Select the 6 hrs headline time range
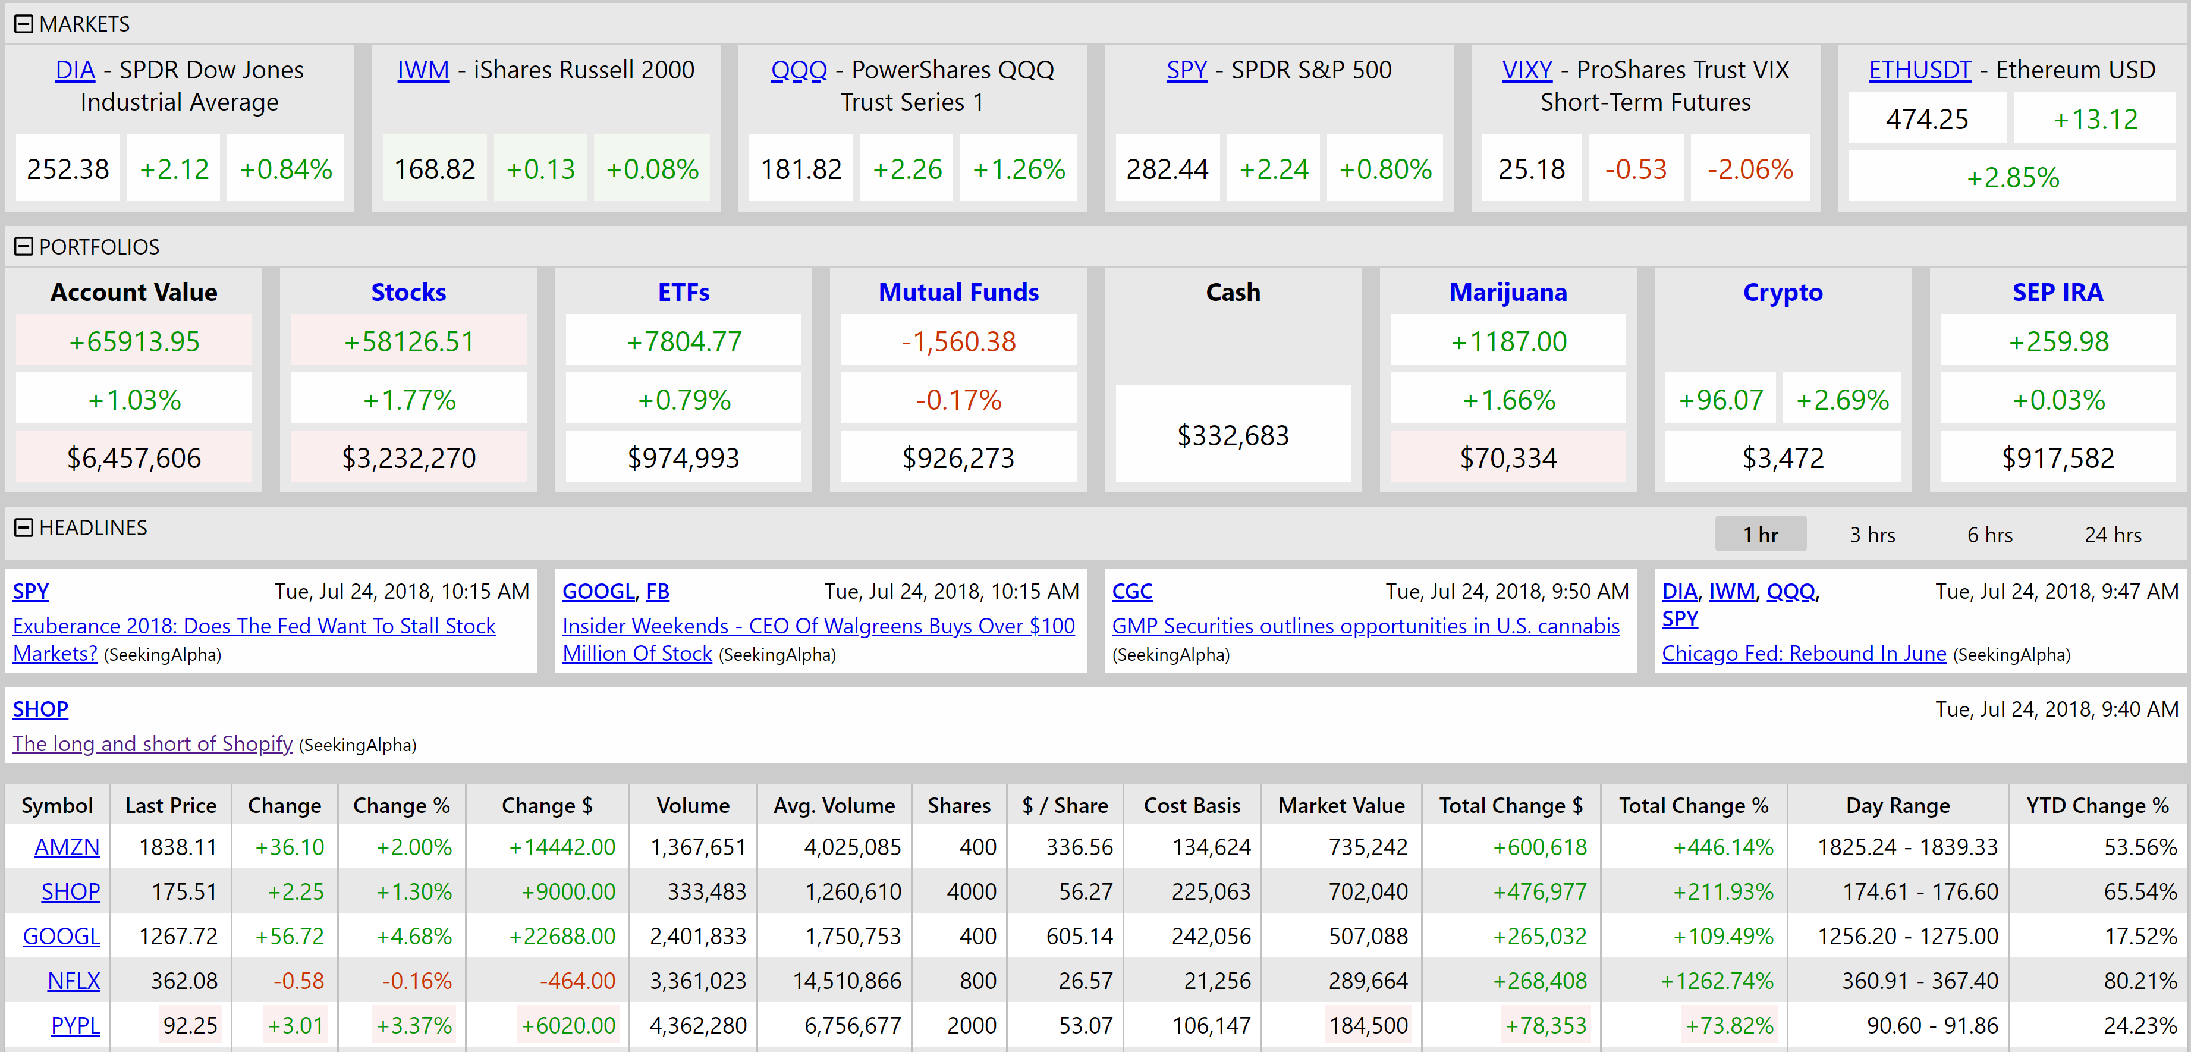This screenshot has width=2191, height=1052. click(1989, 534)
